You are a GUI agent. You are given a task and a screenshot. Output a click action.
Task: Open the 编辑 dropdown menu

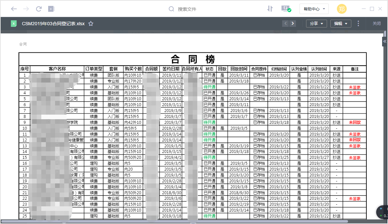340,24
